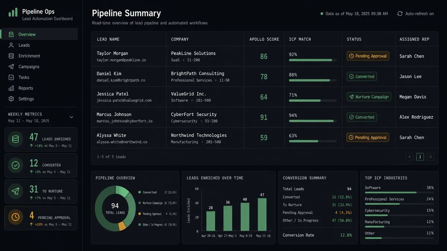
Task: Click Taylor Morgan's Pending Approval badge
Action: [368, 56]
